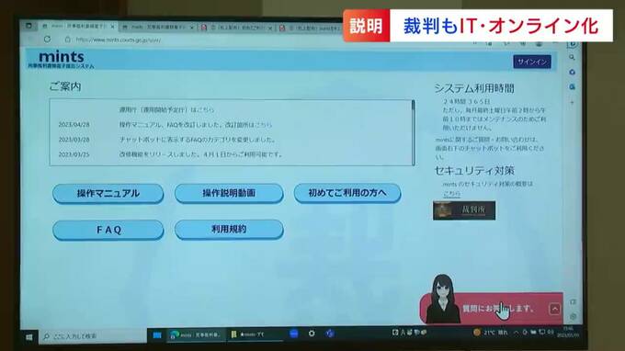Click the browser refresh icon

coord(48,39)
